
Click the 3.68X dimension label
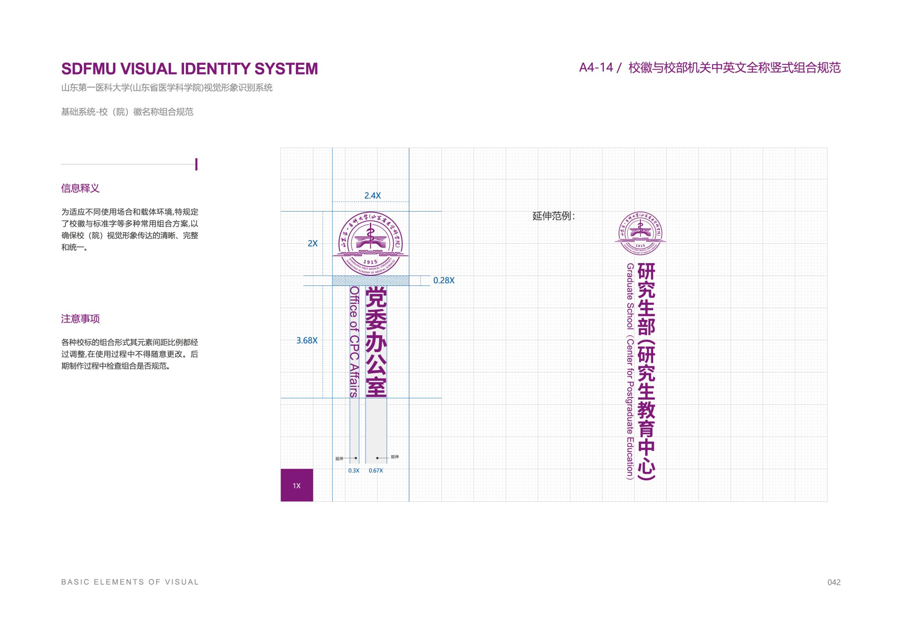click(x=307, y=340)
